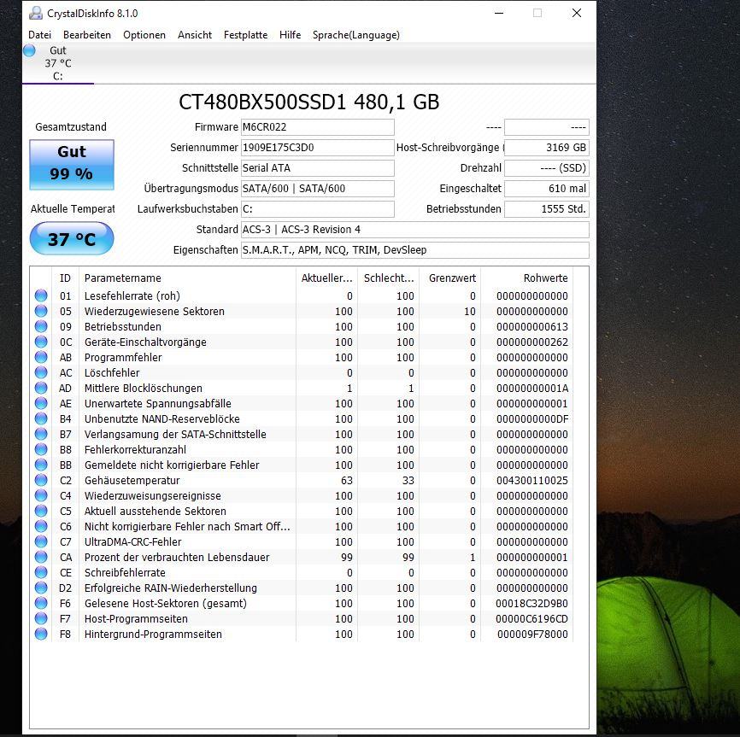Click the CrystalDiskInfo title bar app icon
The image size is (740, 737).
pos(35,13)
